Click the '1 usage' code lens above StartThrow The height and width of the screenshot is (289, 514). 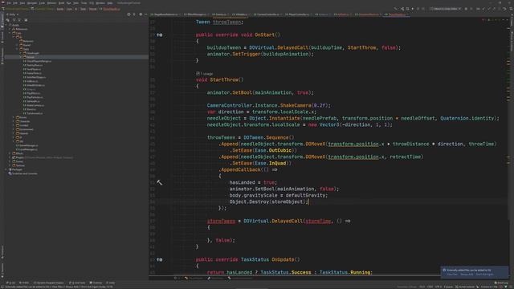point(204,74)
